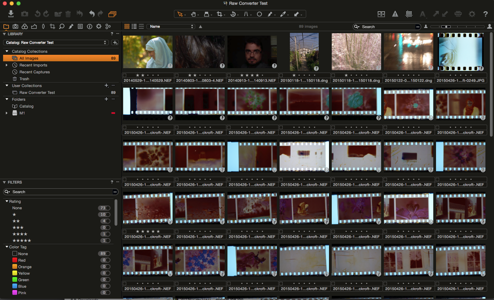Adjust the thumbnail size slider
This screenshot has width=494, height=300.
pyautogui.click(x=446, y=26)
